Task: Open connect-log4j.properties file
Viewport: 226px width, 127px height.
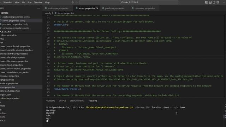Action: coord(21,65)
